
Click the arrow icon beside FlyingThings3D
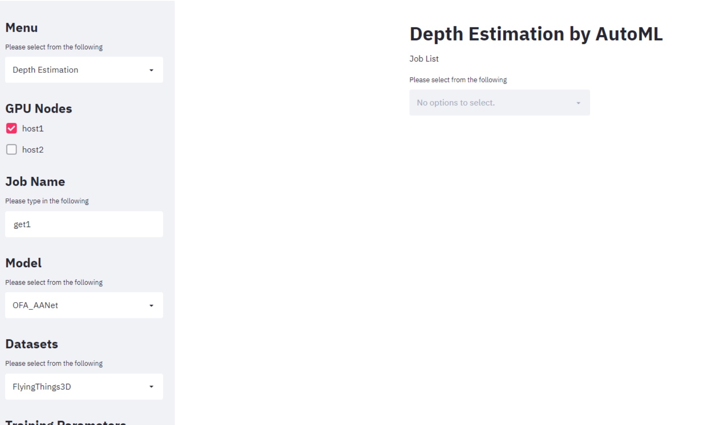[151, 387]
